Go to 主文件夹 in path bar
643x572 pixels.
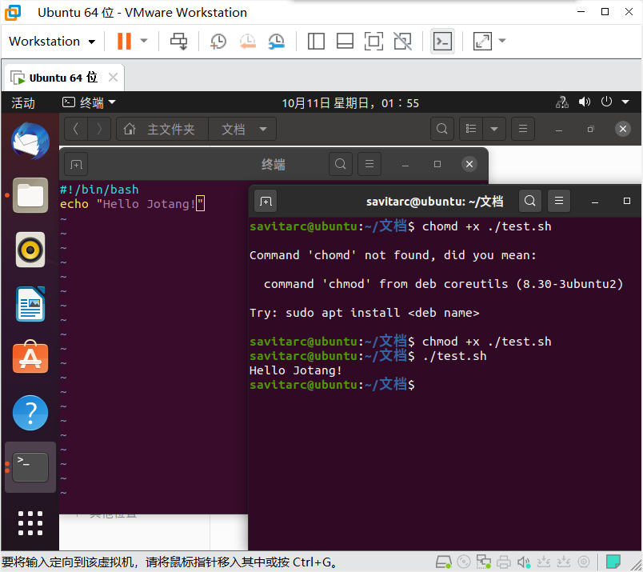(162, 129)
